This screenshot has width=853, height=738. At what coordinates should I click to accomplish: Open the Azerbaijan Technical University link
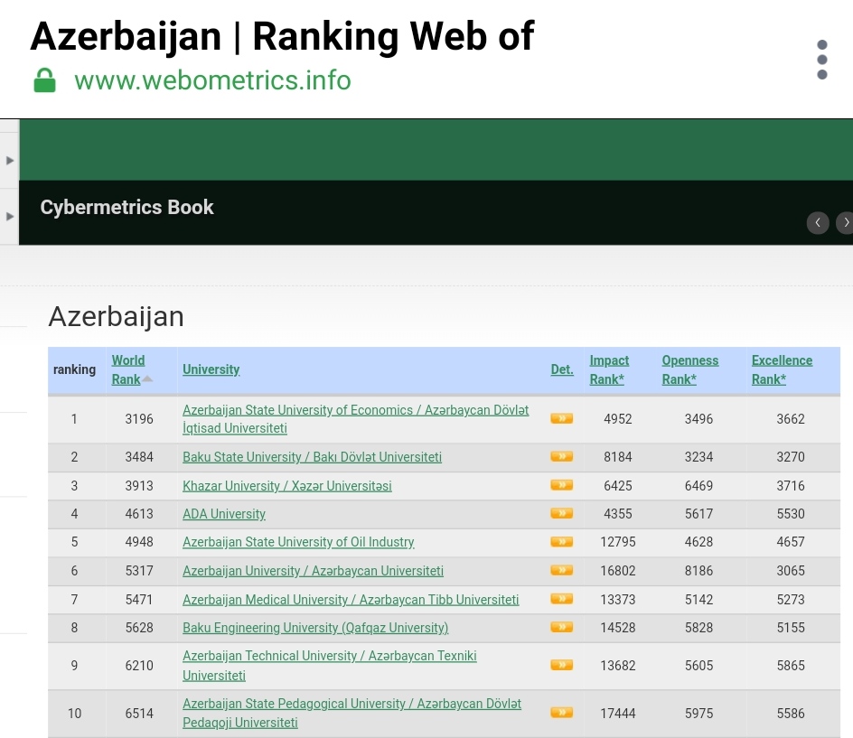click(x=330, y=666)
